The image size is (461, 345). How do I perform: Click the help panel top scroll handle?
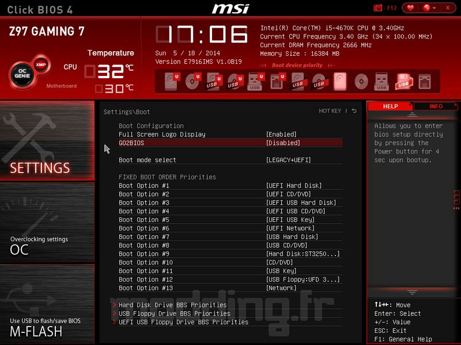coord(412,114)
